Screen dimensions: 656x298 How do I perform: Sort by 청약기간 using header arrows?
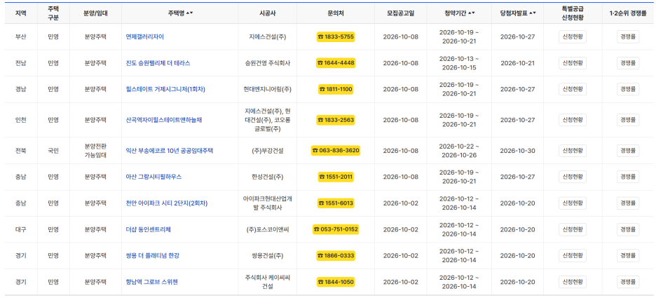[472, 13]
